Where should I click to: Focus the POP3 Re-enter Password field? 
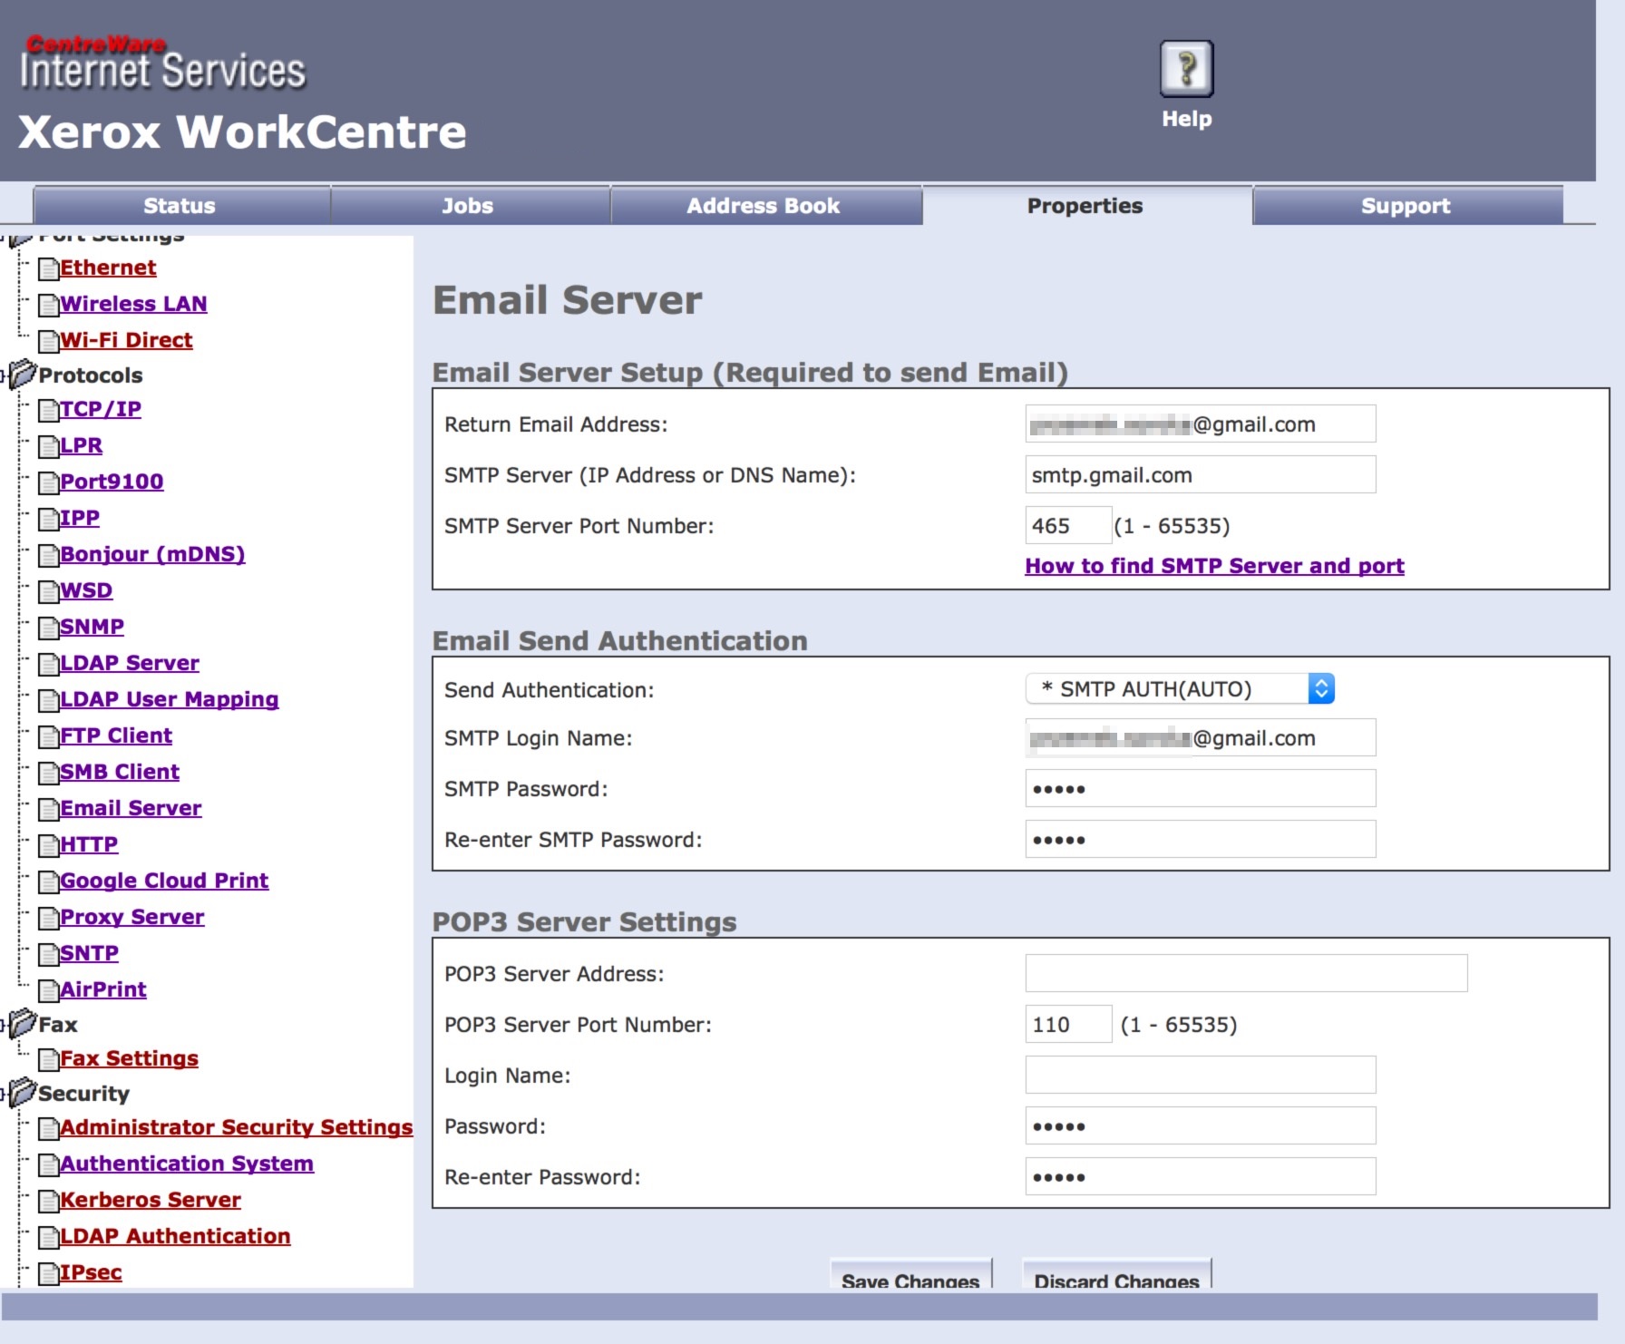coord(1201,1176)
